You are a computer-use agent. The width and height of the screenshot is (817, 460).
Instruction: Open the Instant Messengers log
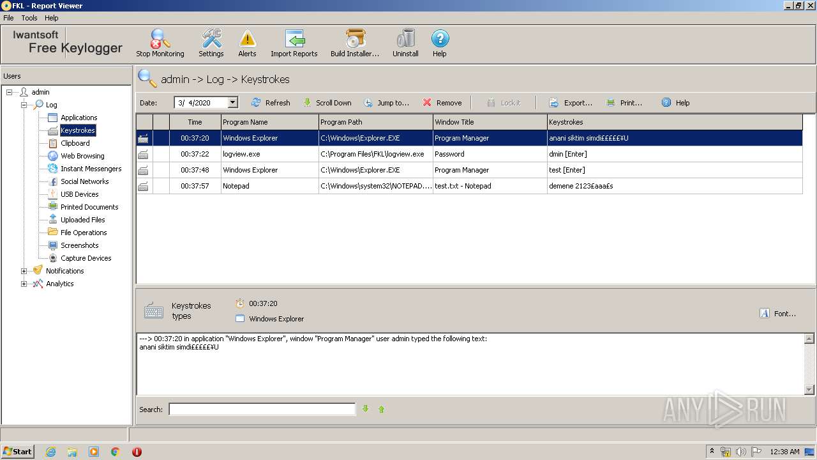(x=91, y=169)
